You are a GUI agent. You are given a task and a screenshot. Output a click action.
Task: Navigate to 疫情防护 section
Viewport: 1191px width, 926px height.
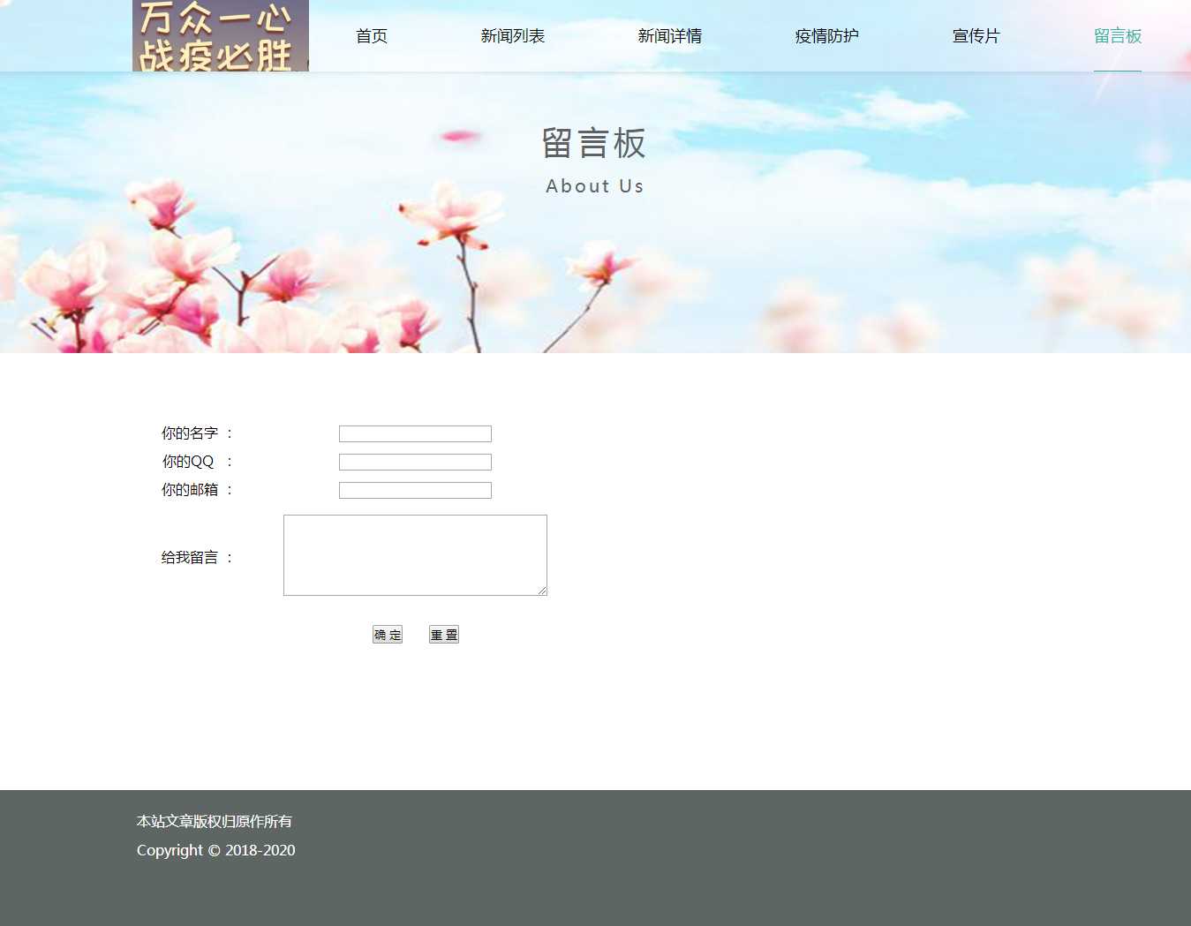pos(827,36)
